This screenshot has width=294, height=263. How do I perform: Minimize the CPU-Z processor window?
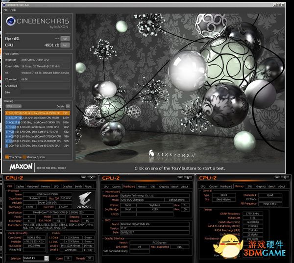(84, 177)
